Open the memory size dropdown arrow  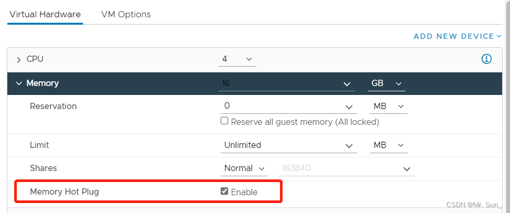[347, 84]
